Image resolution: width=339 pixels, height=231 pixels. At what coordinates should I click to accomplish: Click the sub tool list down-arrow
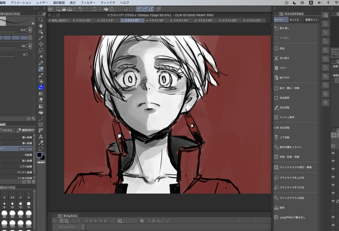pos(34,178)
